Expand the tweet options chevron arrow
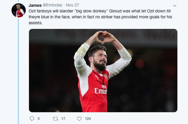188x124 pixels. [174, 6]
